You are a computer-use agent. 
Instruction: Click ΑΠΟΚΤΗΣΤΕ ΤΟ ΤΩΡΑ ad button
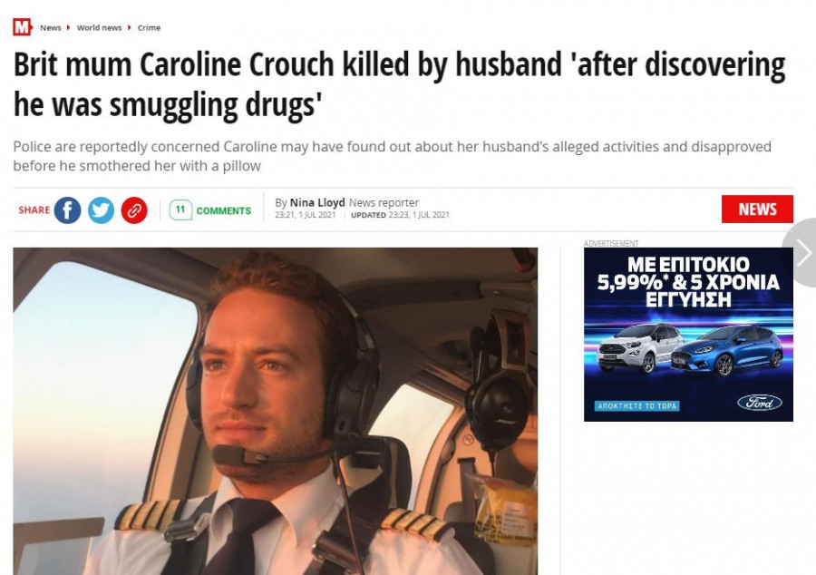tap(637, 406)
